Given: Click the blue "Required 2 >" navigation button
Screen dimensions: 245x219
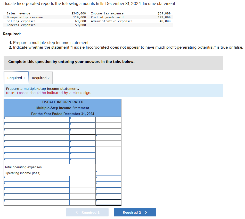Looking at the screenshot, I should coord(135,212).
